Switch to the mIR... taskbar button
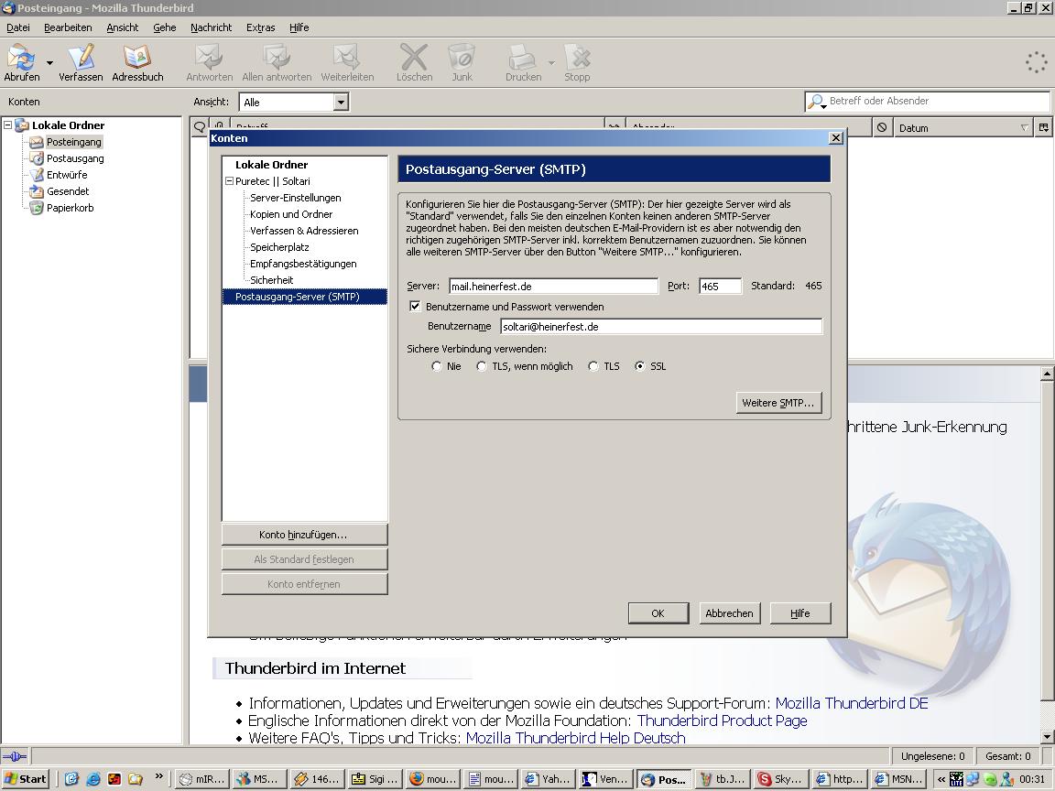The width and height of the screenshot is (1055, 791). click(x=201, y=779)
